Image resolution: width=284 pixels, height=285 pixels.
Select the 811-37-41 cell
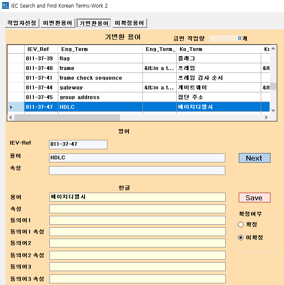(41, 78)
